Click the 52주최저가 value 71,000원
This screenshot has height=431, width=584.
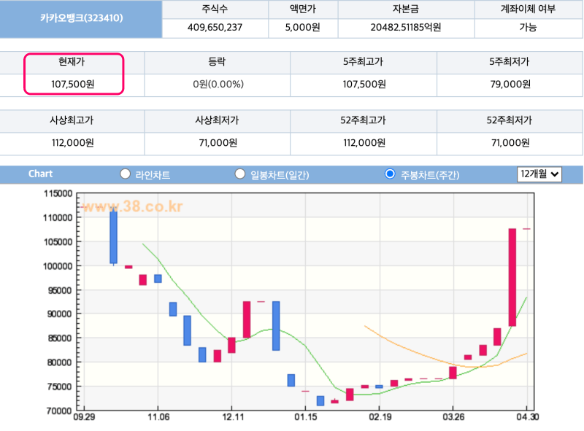click(x=510, y=143)
